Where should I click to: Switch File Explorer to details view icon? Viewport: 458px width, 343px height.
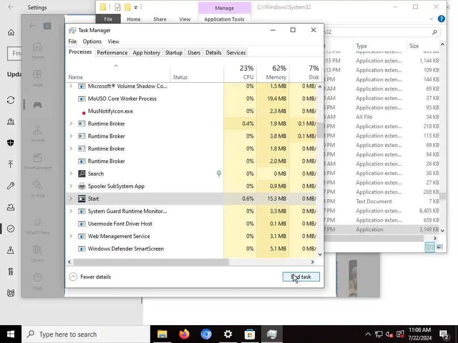click(430, 247)
